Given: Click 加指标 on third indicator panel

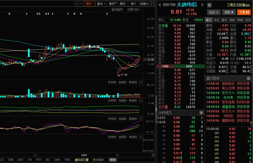Looking at the screenshot, I should tap(123, 119).
